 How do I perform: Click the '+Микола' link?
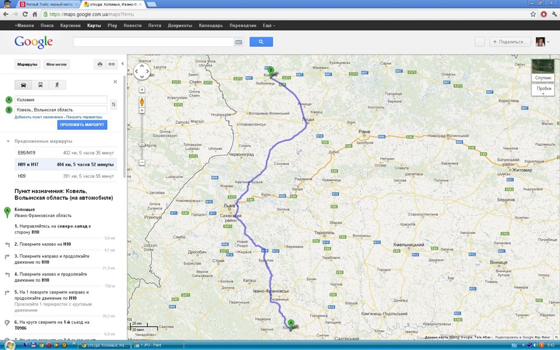tap(24, 25)
